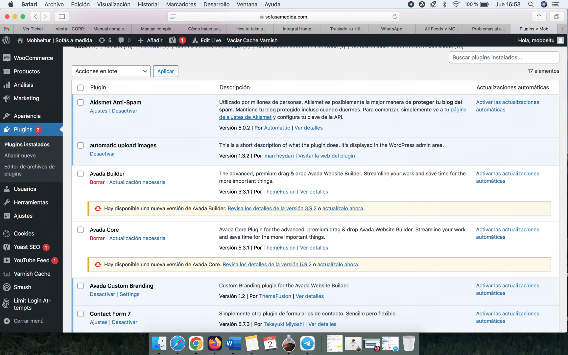Click the home icon next to Mobbeltur
This screenshot has width=568, height=355.
click(20, 40)
